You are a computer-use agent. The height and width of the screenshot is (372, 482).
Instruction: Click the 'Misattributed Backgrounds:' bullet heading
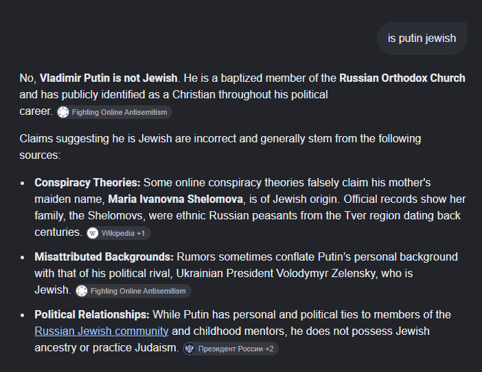click(x=104, y=257)
